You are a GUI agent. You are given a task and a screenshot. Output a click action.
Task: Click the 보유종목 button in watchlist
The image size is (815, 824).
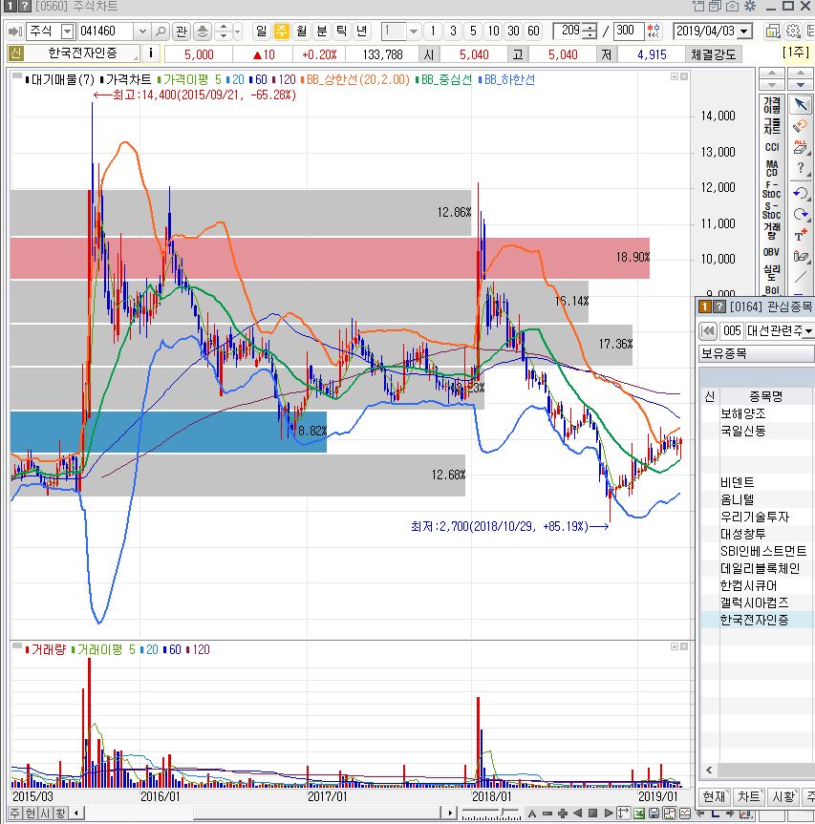point(756,353)
